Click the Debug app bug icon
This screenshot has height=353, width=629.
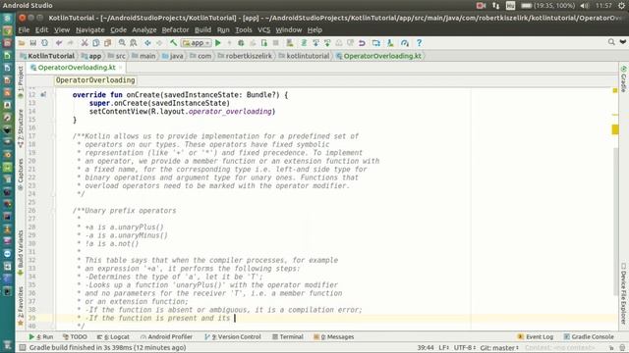(x=241, y=43)
